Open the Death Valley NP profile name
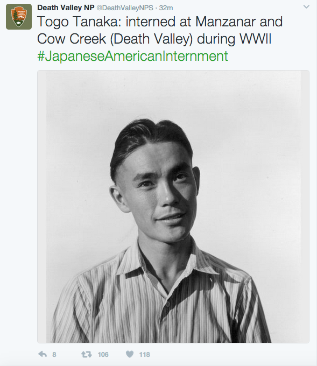Screen dimensions: 317x366 click(66, 8)
